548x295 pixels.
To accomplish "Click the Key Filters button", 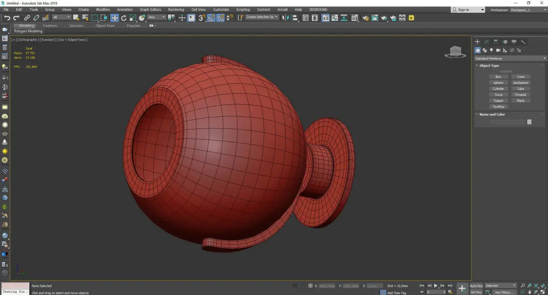I will pyautogui.click(x=504, y=292).
